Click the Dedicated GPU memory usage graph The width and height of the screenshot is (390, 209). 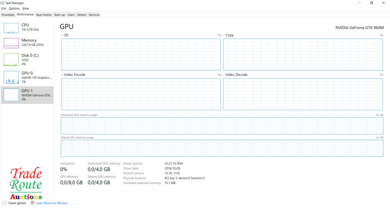[222, 126]
